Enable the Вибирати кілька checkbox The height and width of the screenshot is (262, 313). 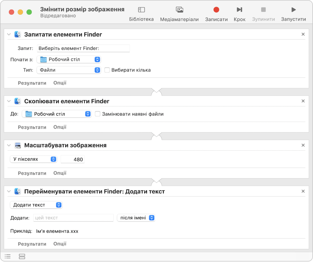pyautogui.click(x=107, y=70)
